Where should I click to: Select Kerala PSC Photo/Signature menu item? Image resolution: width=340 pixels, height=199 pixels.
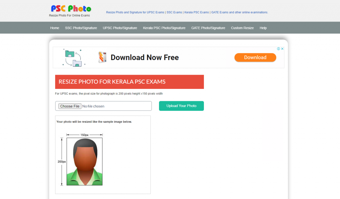point(164,28)
